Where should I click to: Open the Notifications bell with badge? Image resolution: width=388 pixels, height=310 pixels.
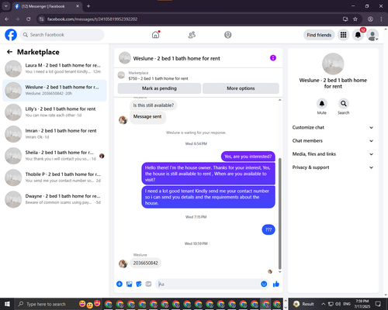(358, 35)
